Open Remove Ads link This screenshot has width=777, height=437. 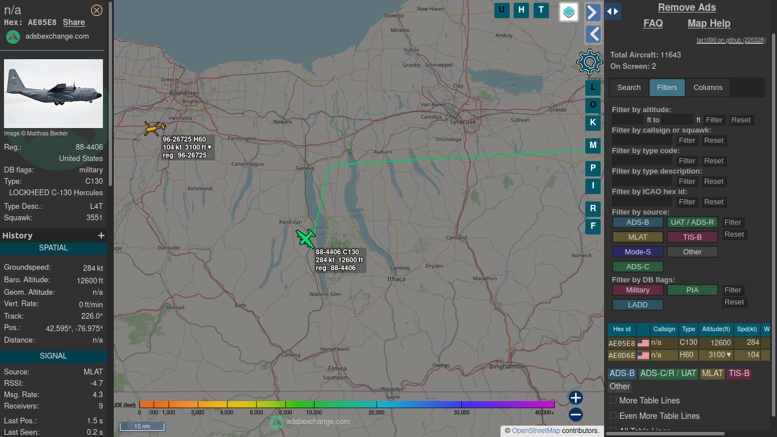click(x=687, y=7)
